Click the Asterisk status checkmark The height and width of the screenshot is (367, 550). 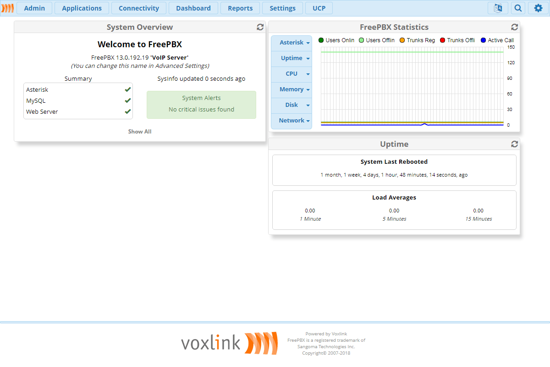pyautogui.click(x=127, y=89)
